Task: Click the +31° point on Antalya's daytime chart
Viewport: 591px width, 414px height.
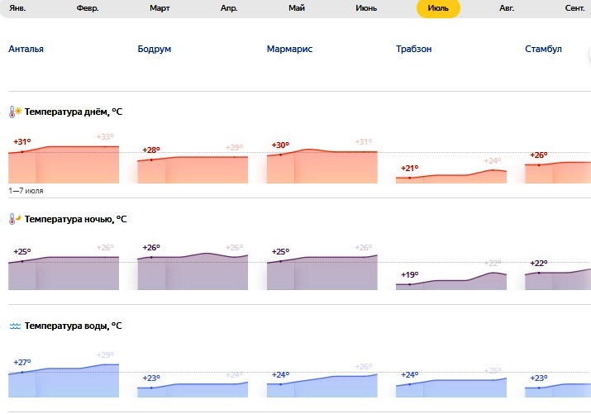Action: [21, 152]
